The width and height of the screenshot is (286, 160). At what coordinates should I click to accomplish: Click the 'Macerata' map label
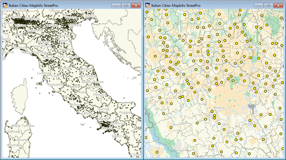(88, 76)
